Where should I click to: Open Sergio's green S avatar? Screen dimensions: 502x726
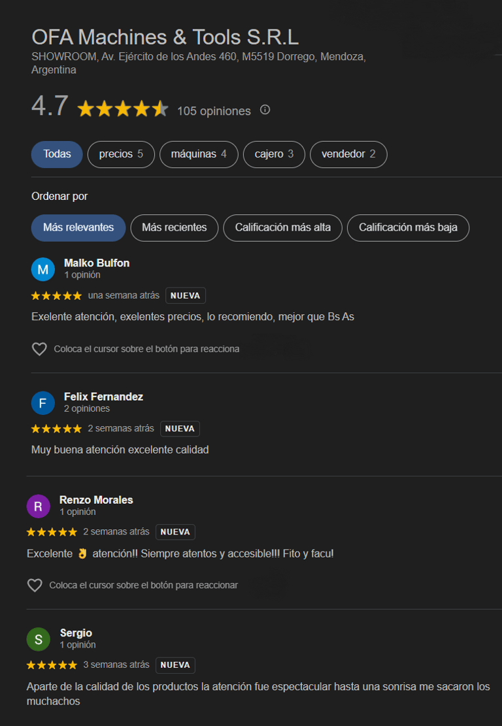coord(39,640)
